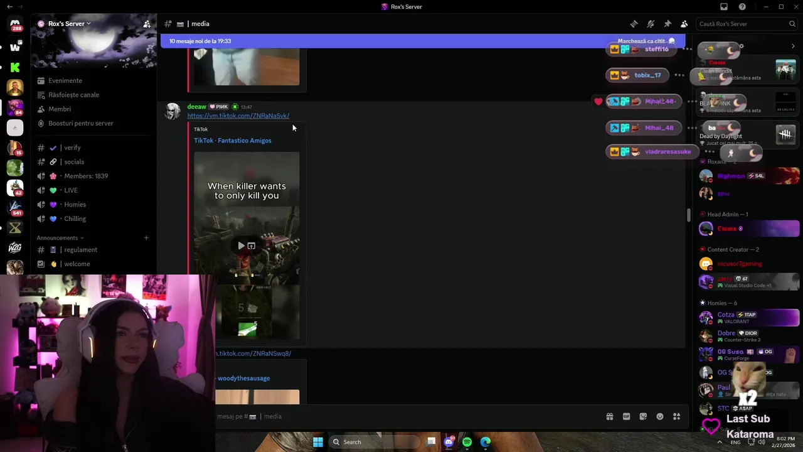
Task: Click the deeaw username in chat
Action: [x=196, y=107]
